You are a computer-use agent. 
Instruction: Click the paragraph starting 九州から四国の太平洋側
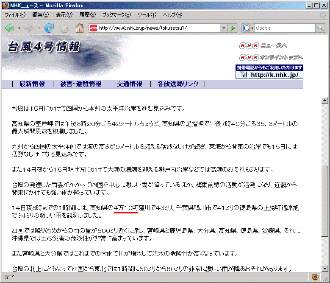tap(154, 151)
